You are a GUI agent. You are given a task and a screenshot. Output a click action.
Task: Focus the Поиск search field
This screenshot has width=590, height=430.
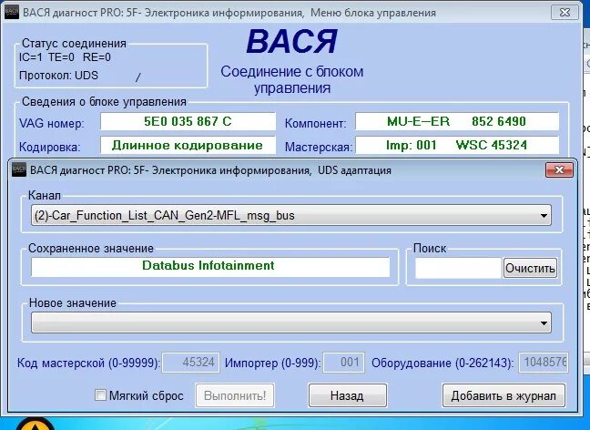458,268
